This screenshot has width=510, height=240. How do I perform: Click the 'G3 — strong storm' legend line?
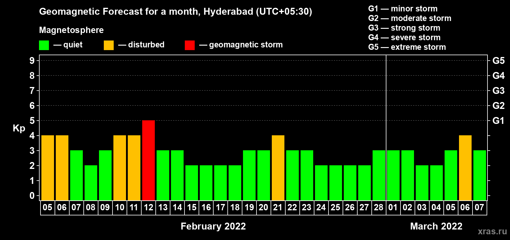404,28
